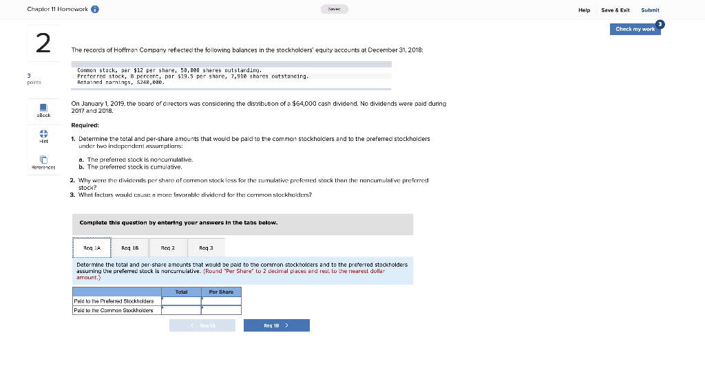Click question 3 'What factors would cause' text
This screenshot has height=392, width=705.
pyautogui.click(x=195, y=195)
